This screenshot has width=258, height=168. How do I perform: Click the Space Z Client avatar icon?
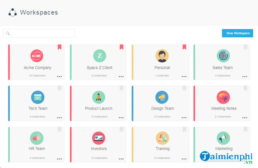pyautogui.click(x=100, y=56)
